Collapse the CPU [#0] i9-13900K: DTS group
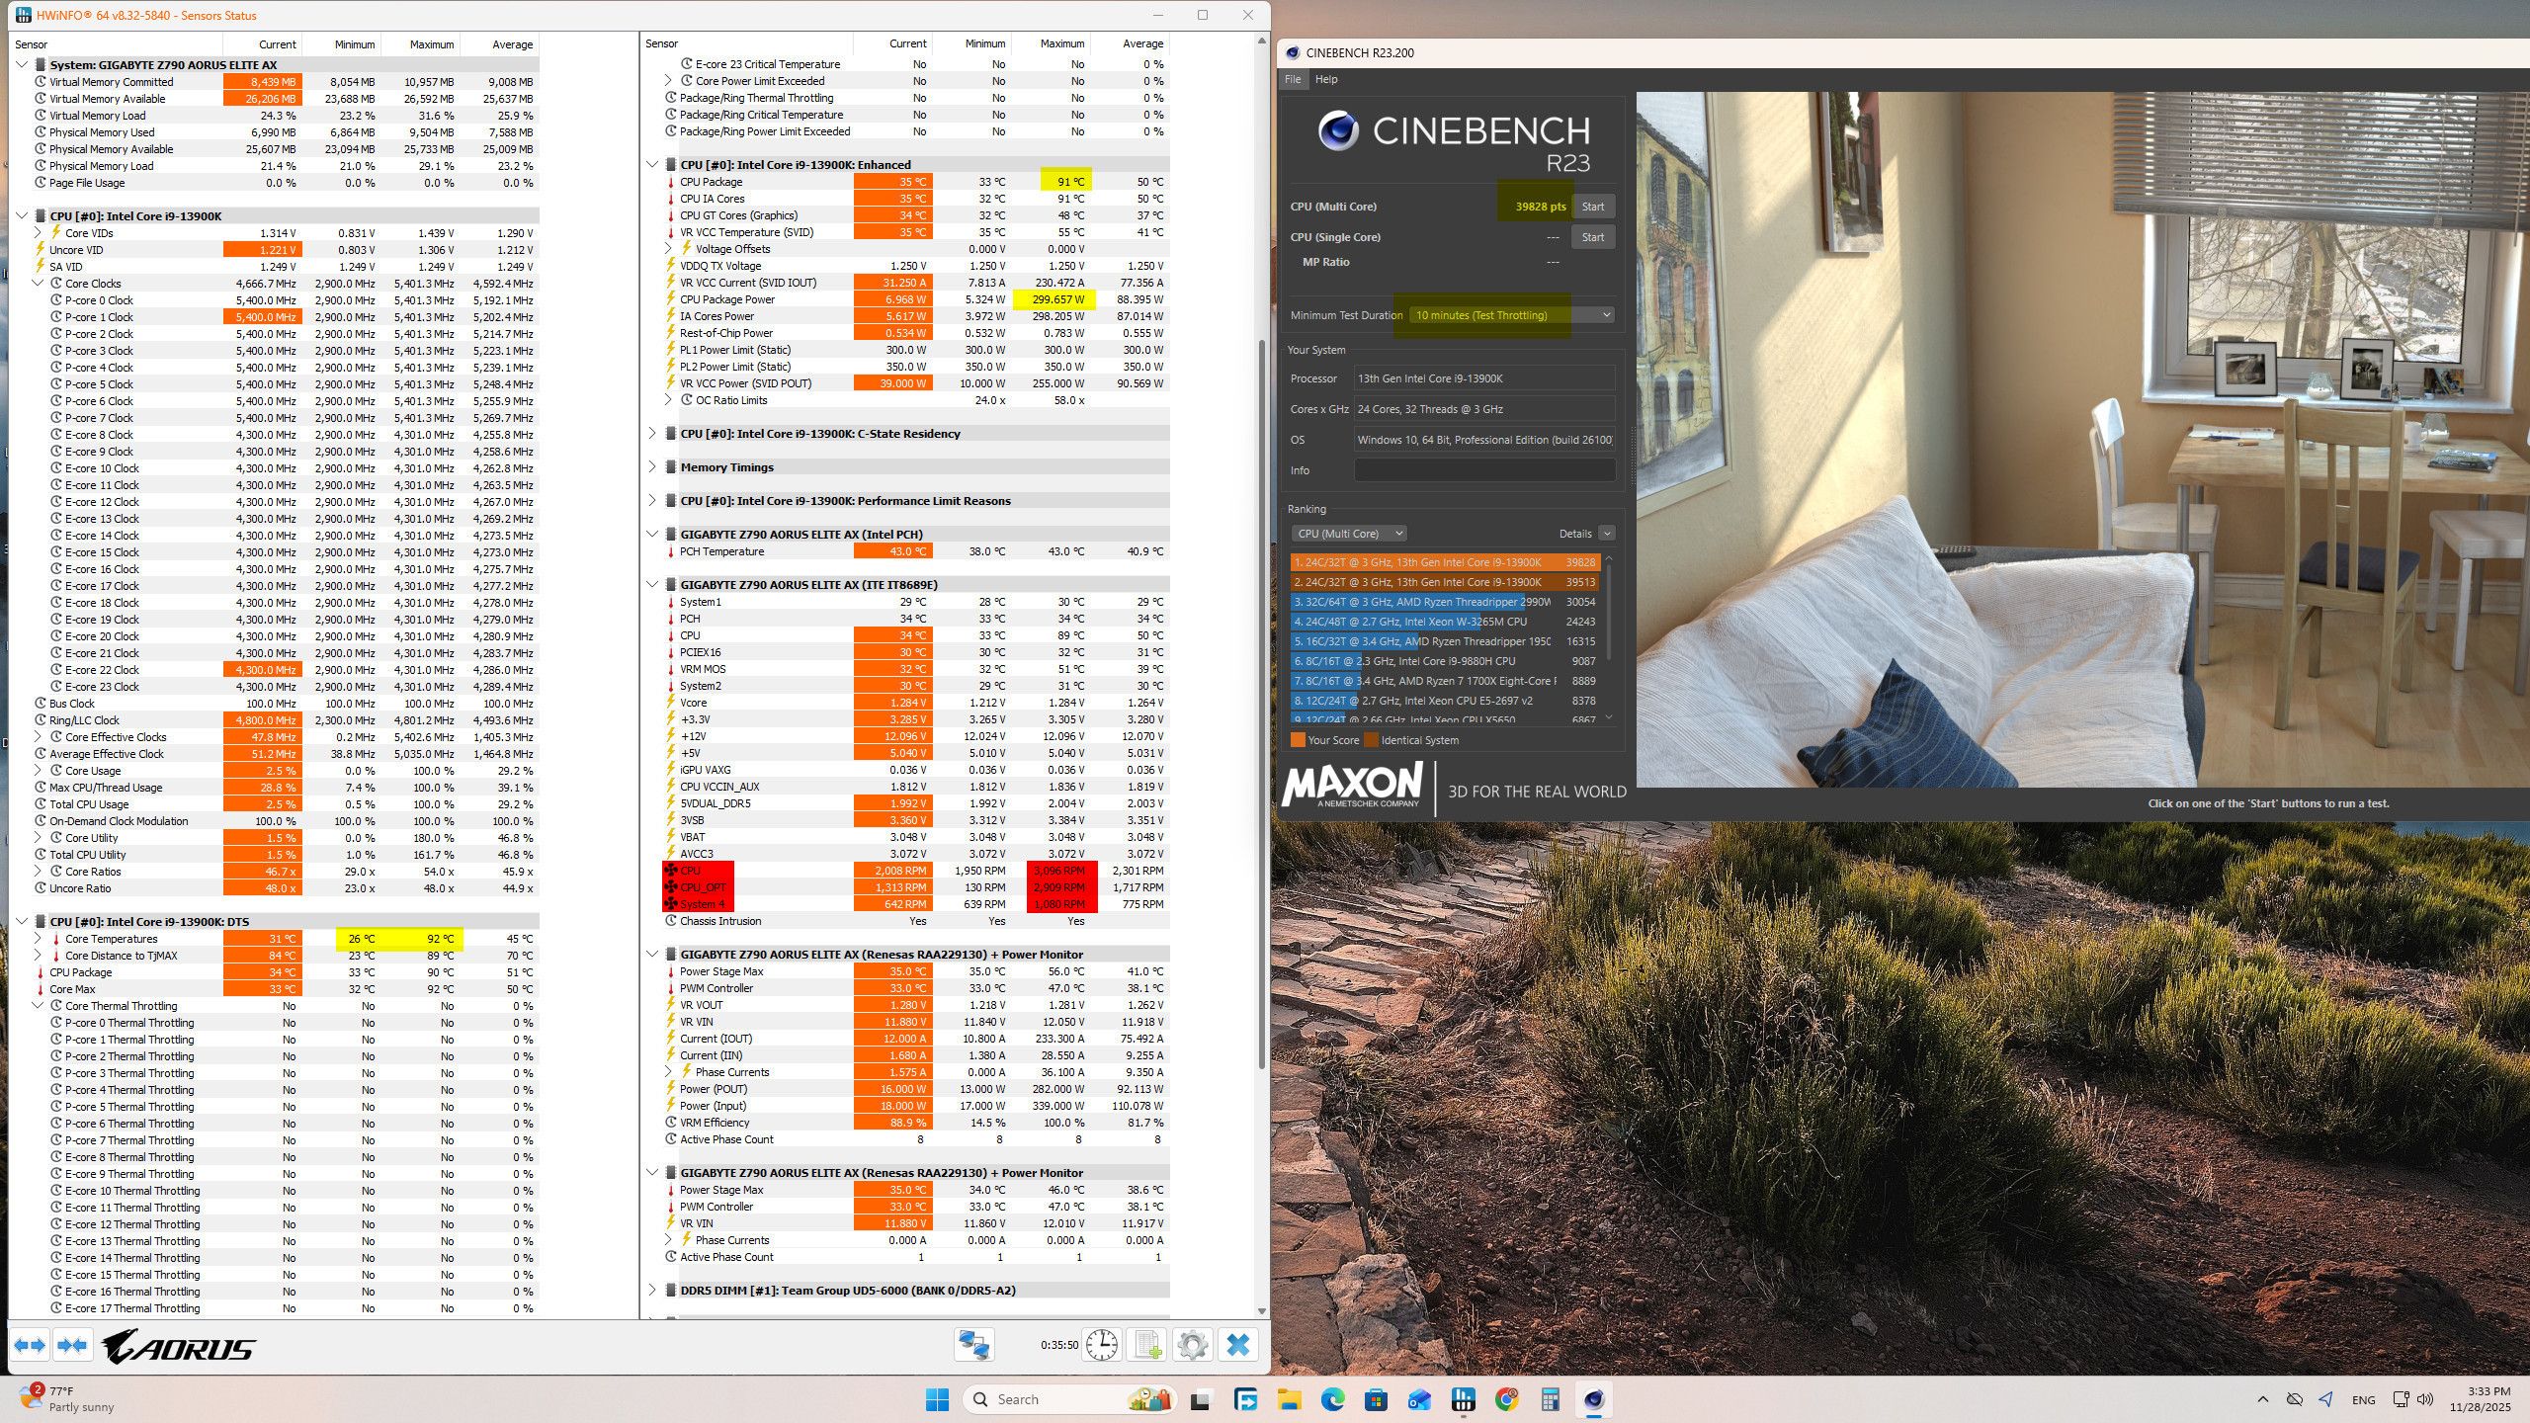Image resolution: width=2530 pixels, height=1423 pixels. click(22, 922)
